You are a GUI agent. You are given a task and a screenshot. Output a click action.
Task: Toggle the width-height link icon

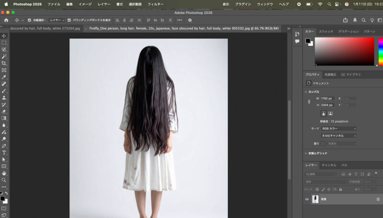(309, 102)
